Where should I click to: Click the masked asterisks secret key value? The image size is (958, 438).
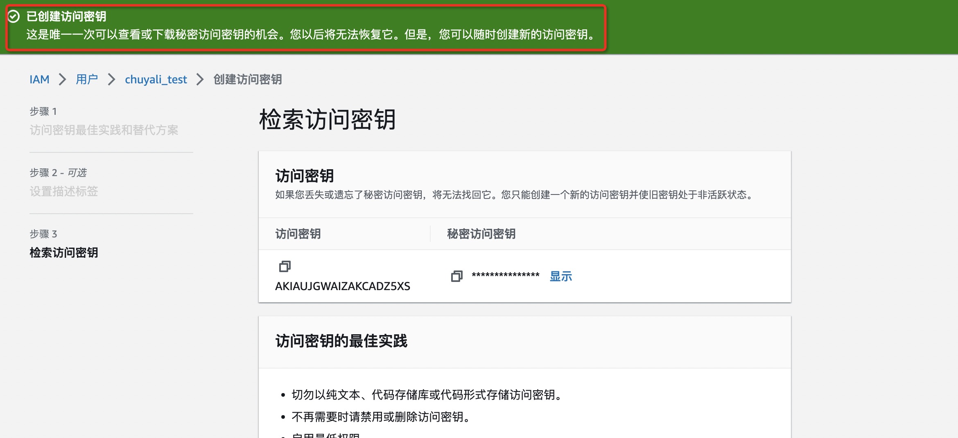[506, 275]
